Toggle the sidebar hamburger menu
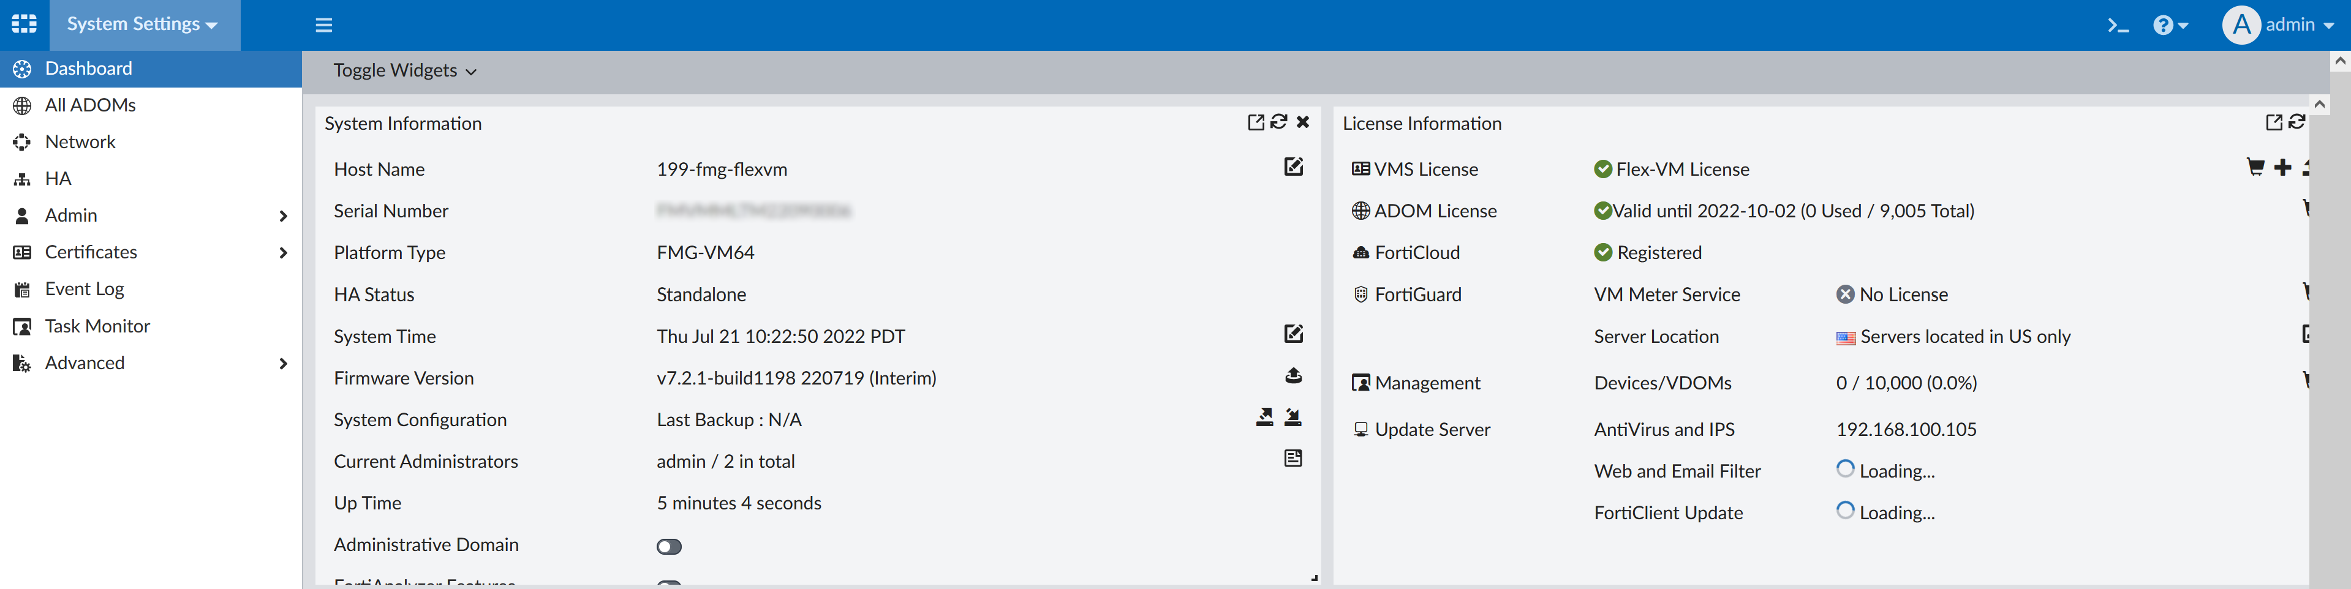Viewport: 2351px width, 589px height. (x=324, y=26)
